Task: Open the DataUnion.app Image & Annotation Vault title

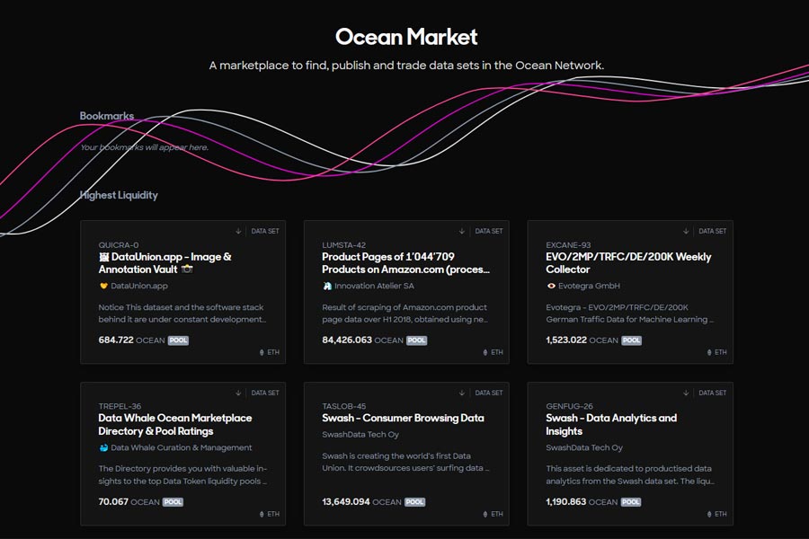Action: coord(164,262)
